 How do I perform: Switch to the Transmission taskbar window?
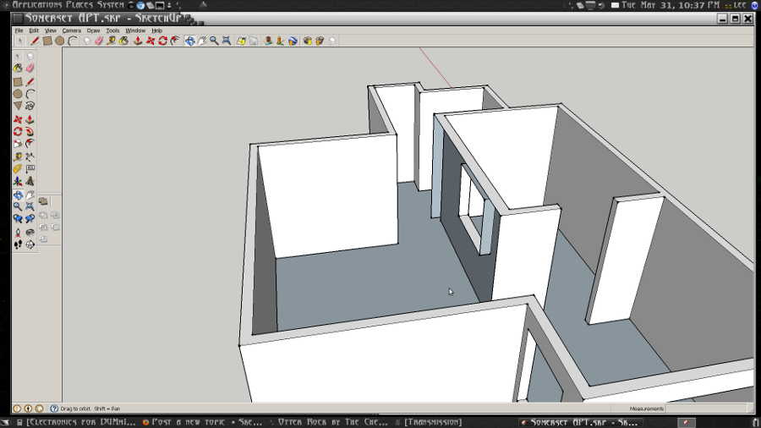[433, 421]
